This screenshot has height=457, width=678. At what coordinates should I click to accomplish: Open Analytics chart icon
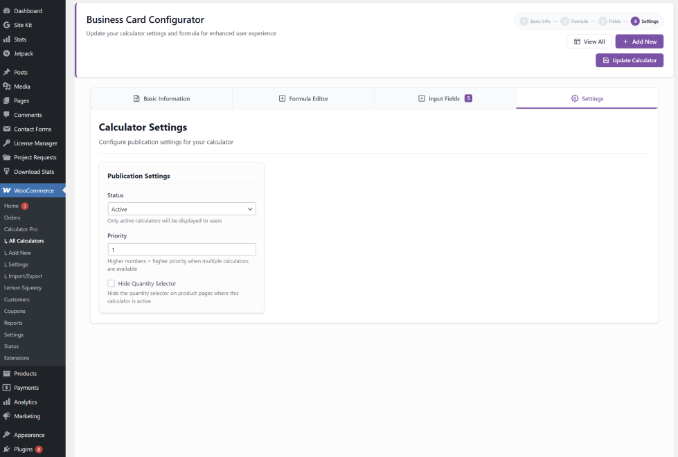pos(7,402)
